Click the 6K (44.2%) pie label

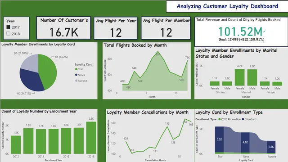(62, 57)
